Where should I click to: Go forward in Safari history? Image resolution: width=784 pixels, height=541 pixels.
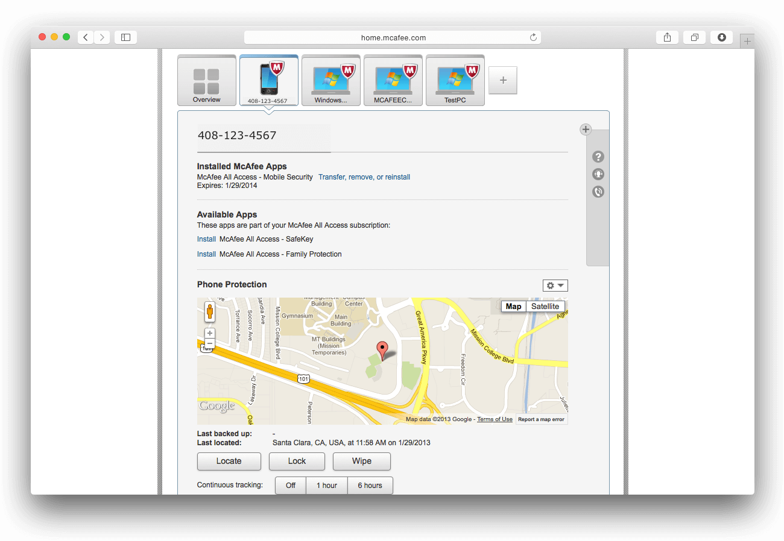(102, 37)
